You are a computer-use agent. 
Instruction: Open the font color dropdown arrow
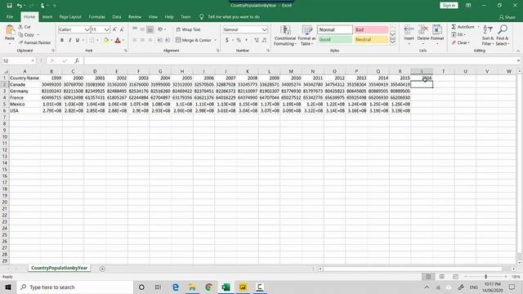tap(123, 40)
